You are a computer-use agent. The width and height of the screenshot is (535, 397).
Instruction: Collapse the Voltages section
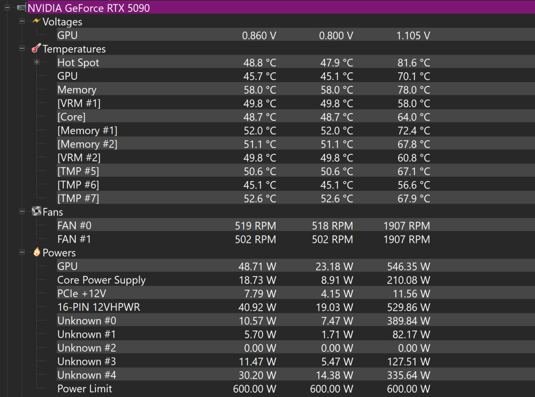22,21
